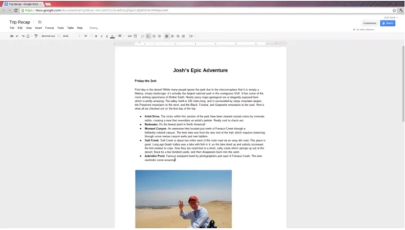Star the Trip Recap document
The width and height of the screenshot is (405, 230).
tap(33, 22)
